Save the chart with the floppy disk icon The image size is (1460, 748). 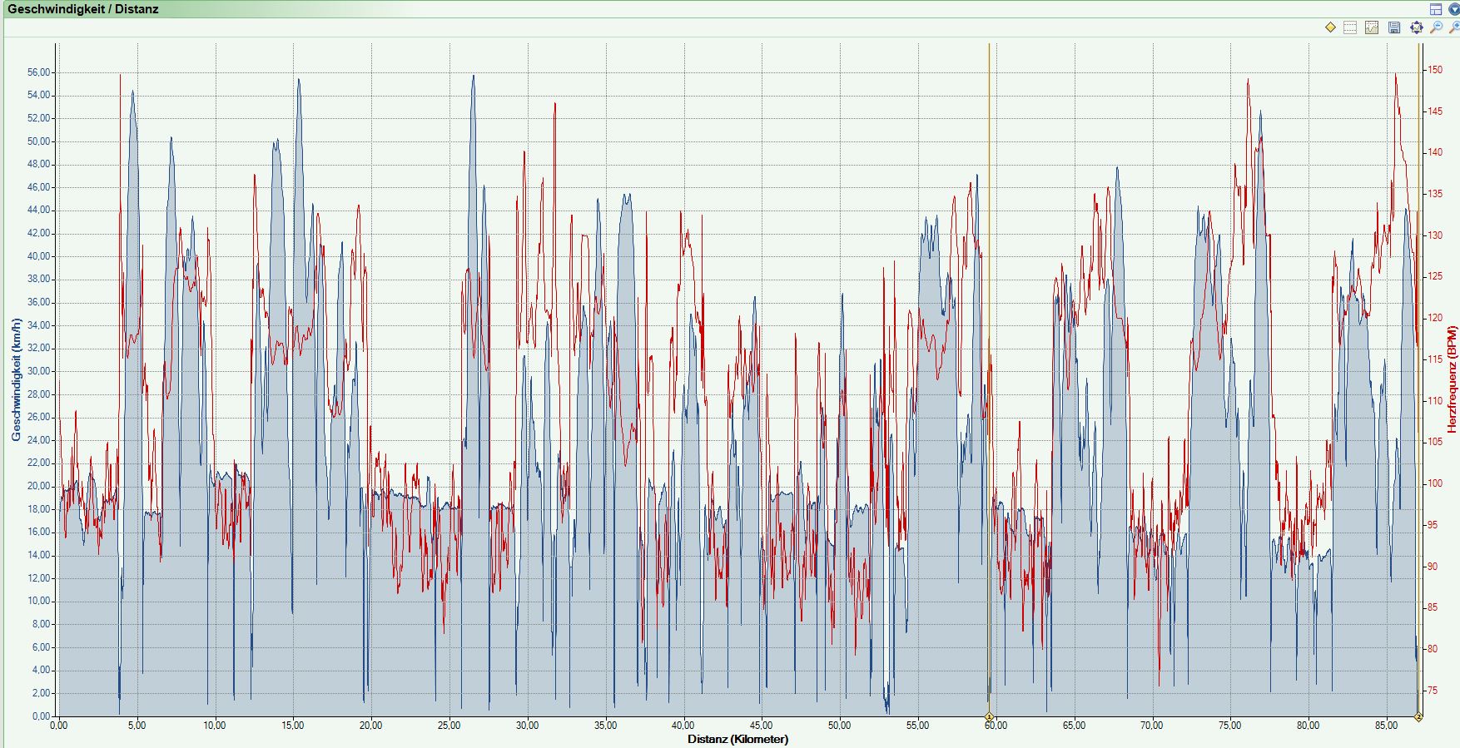coord(1394,27)
